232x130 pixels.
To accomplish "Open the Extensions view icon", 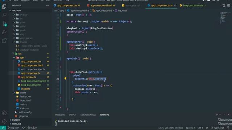I will click(x=4, y=40).
